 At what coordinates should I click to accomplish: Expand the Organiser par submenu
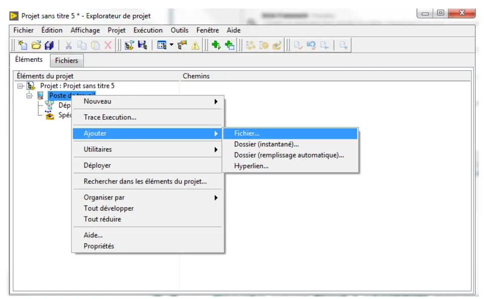pyautogui.click(x=148, y=197)
